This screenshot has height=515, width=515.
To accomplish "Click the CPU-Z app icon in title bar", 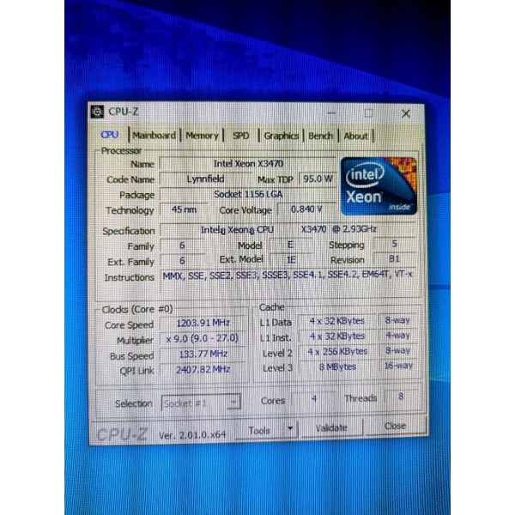I will click(x=98, y=112).
